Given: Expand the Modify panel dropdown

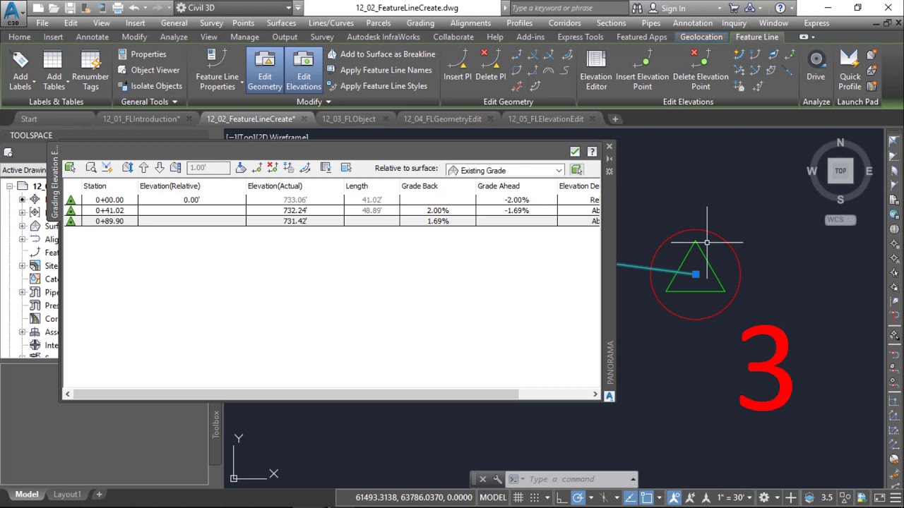Looking at the screenshot, I should point(314,102).
